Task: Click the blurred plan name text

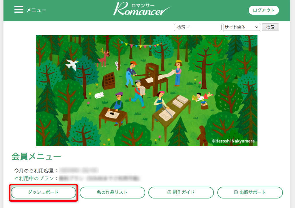Action: click(x=99, y=179)
